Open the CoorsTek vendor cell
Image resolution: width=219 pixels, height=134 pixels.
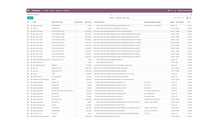tap(35, 74)
